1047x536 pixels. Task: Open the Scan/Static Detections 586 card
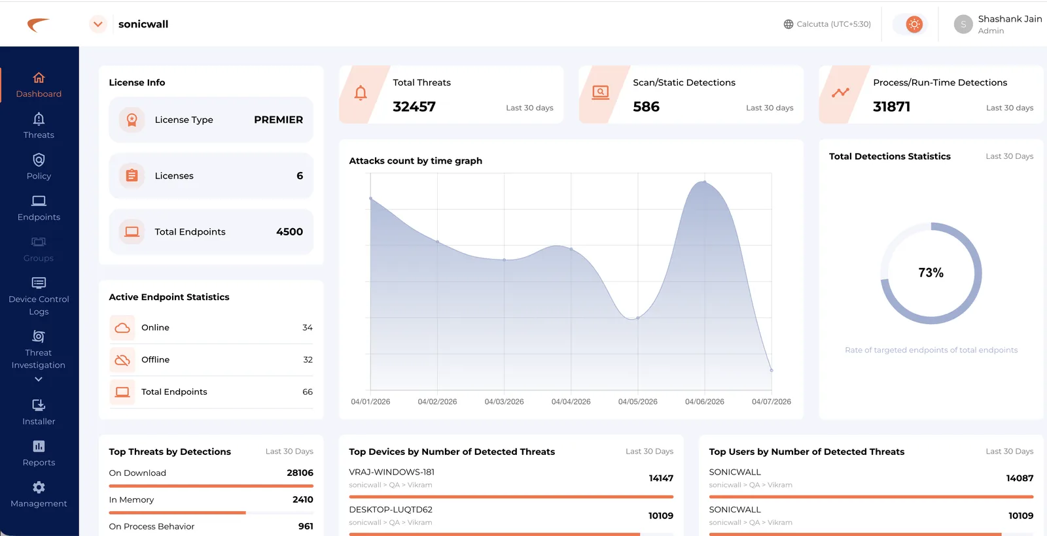tap(692, 95)
